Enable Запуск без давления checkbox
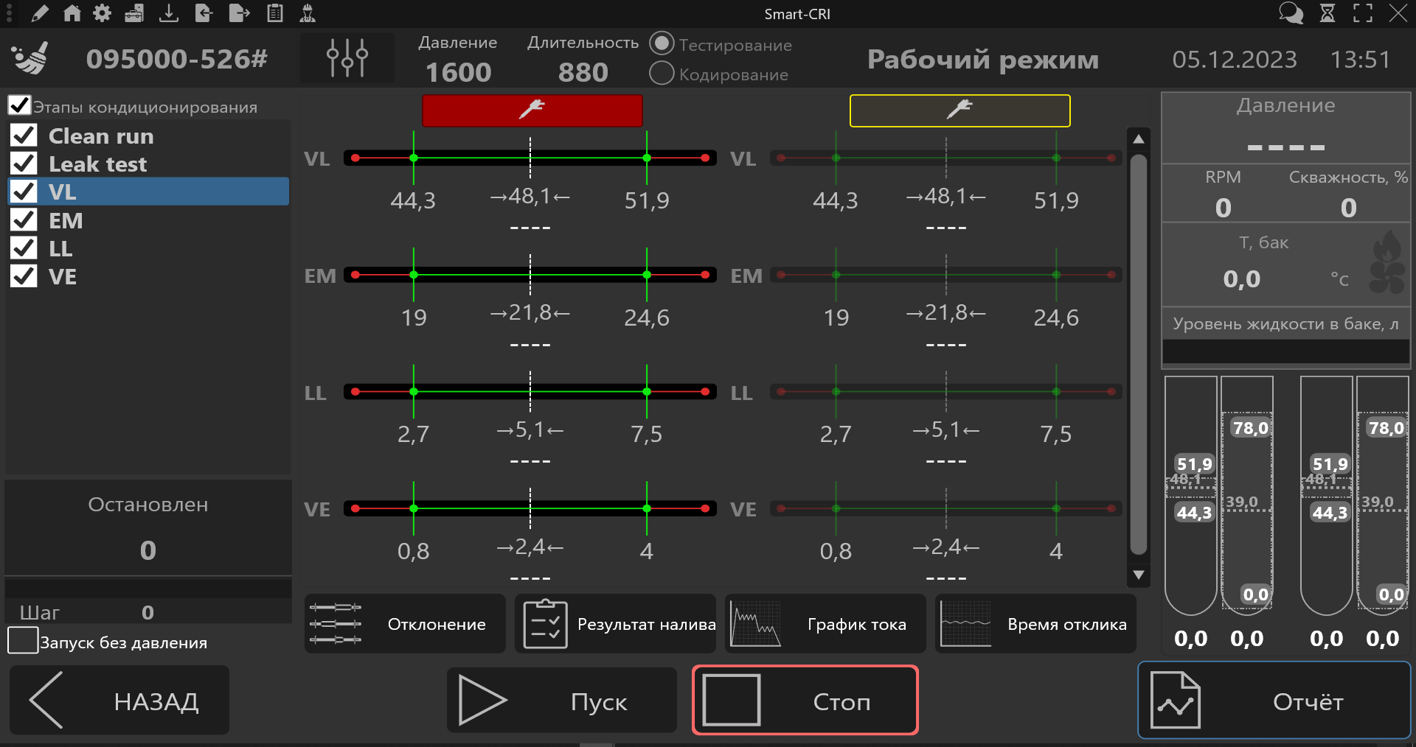 pos(23,640)
